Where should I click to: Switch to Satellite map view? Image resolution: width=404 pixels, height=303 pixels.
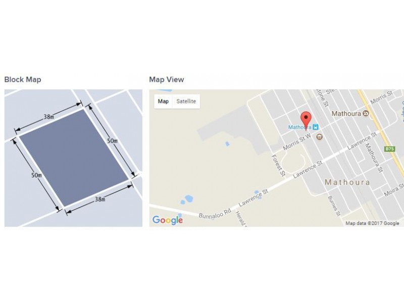(186, 102)
